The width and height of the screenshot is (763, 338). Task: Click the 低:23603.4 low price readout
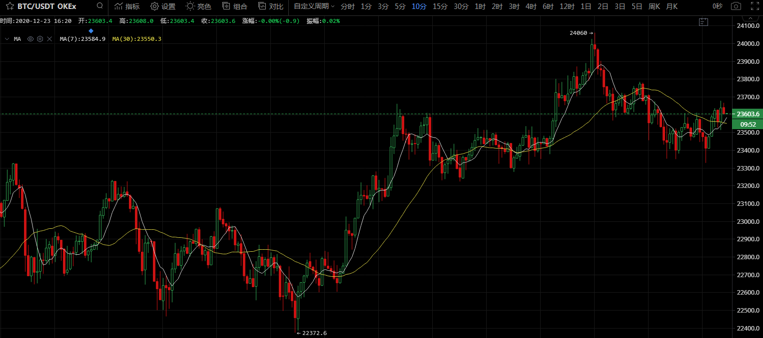click(x=177, y=21)
